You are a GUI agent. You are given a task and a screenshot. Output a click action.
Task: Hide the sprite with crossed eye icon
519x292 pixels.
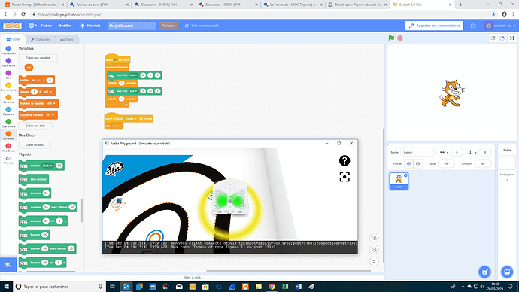[x=417, y=163]
